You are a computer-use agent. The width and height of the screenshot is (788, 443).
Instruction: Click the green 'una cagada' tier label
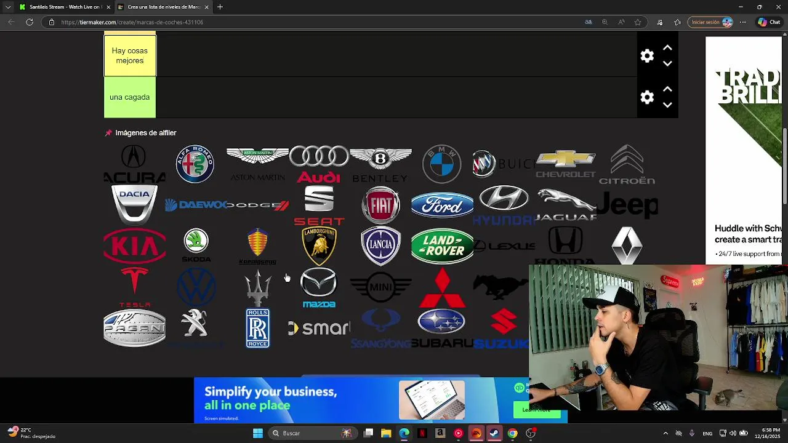pyautogui.click(x=130, y=97)
